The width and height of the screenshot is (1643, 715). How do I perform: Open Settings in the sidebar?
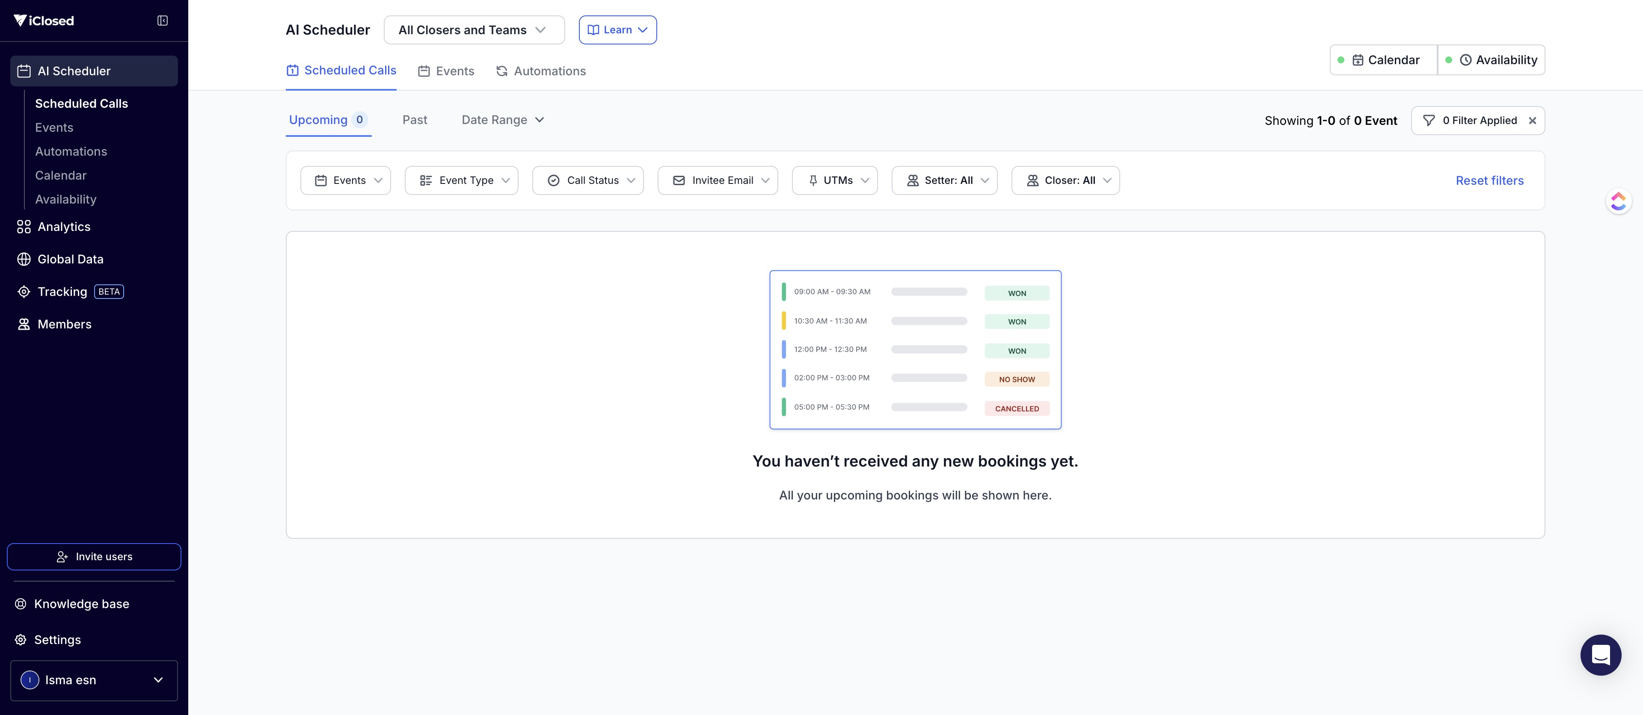(x=57, y=640)
